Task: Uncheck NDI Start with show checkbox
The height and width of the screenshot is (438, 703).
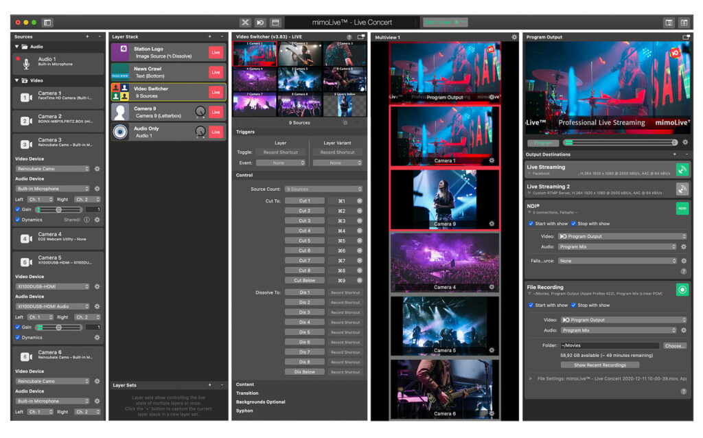Action: click(x=531, y=224)
